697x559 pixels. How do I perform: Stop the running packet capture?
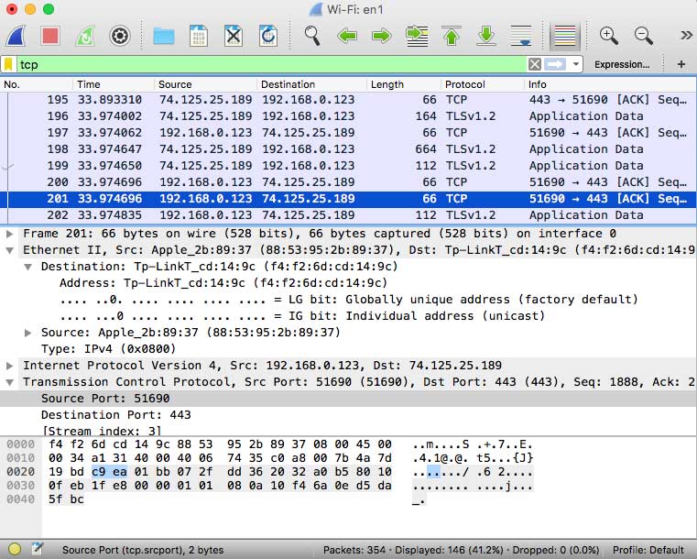[51, 36]
